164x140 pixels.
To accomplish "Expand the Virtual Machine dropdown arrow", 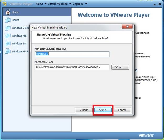I will pyautogui.click(x=70, y=4).
